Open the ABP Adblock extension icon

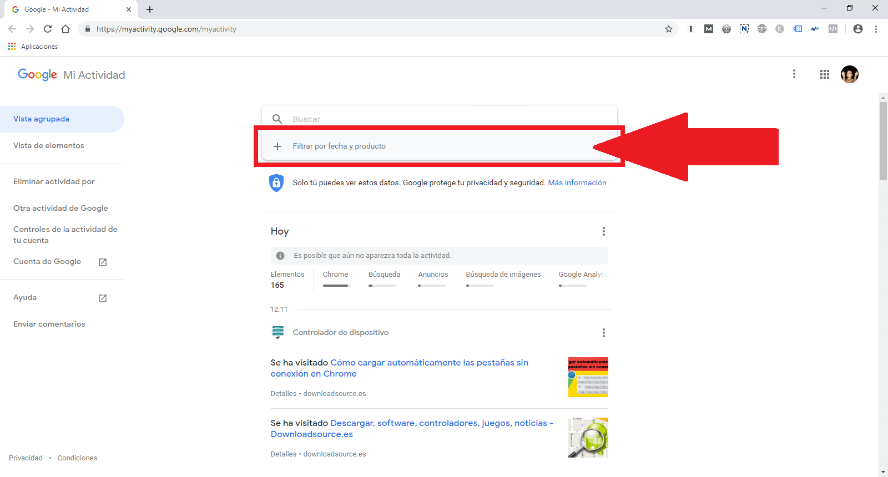762,29
